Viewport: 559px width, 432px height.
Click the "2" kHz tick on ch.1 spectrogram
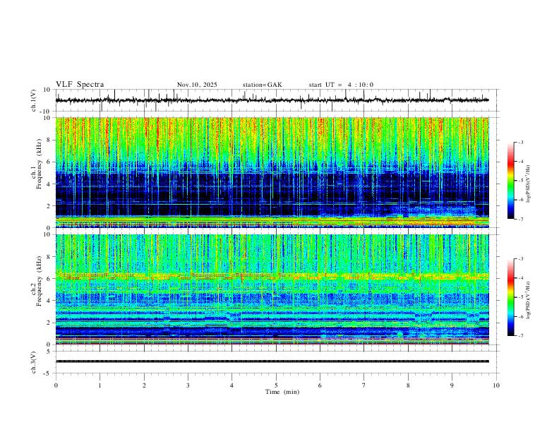coord(49,206)
